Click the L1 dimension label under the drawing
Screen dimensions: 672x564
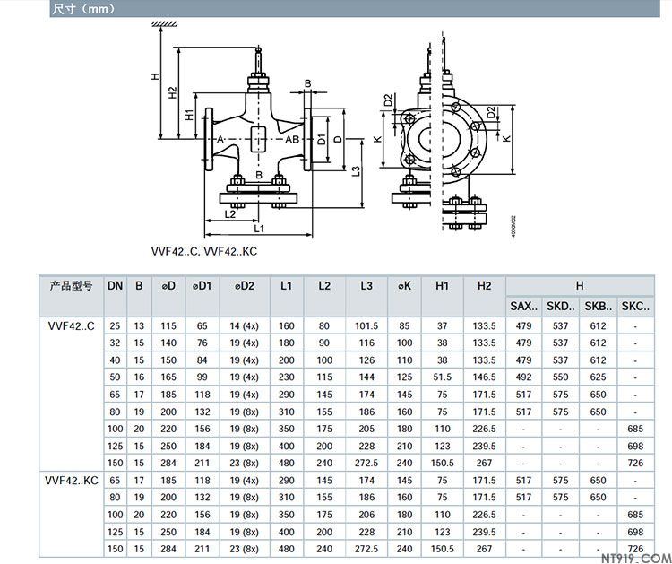[x=257, y=230]
